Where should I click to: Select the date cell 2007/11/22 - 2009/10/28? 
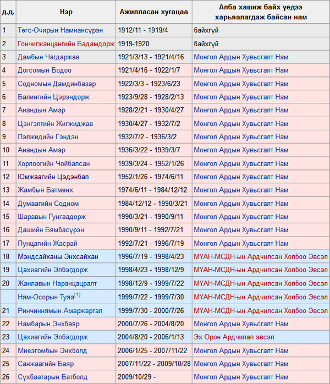pos(154,364)
